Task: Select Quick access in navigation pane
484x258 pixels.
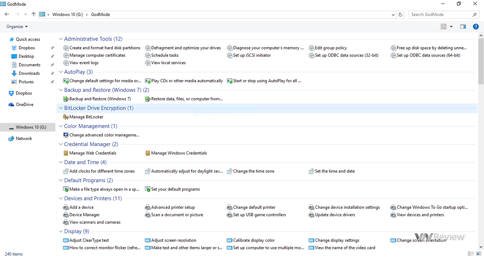Action: point(25,39)
